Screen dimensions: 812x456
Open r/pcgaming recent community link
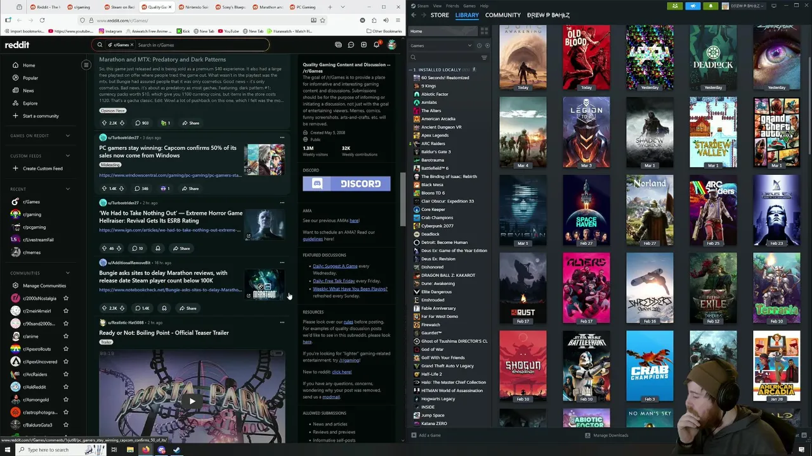(34, 227)
